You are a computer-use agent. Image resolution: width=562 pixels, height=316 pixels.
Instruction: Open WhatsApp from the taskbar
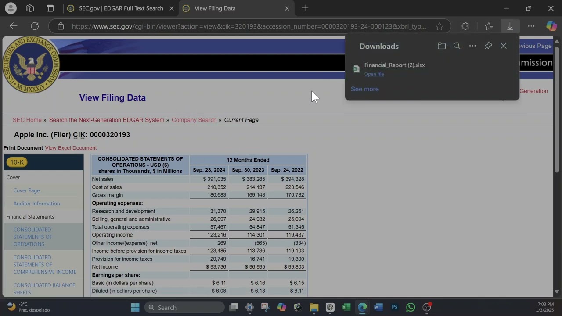coord(411,307)
